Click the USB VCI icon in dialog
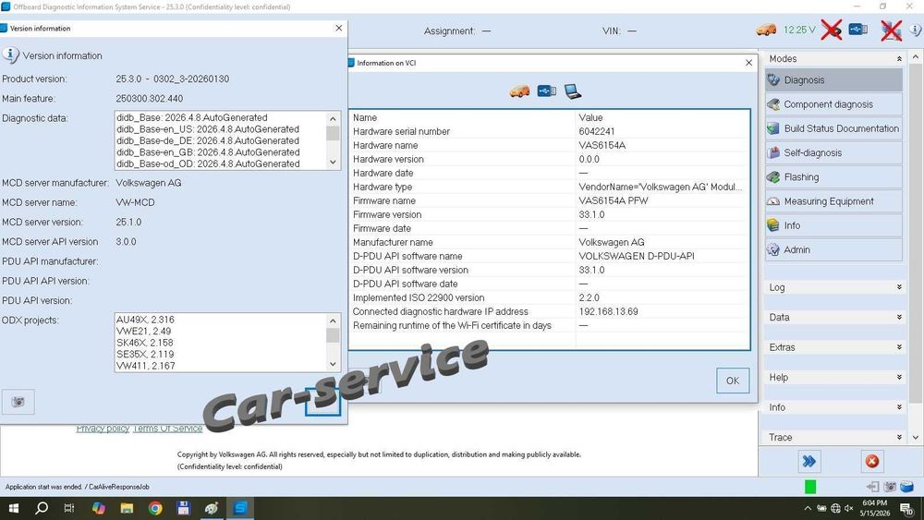The height and width of the screenshot is (520, 924). (546, 91)
